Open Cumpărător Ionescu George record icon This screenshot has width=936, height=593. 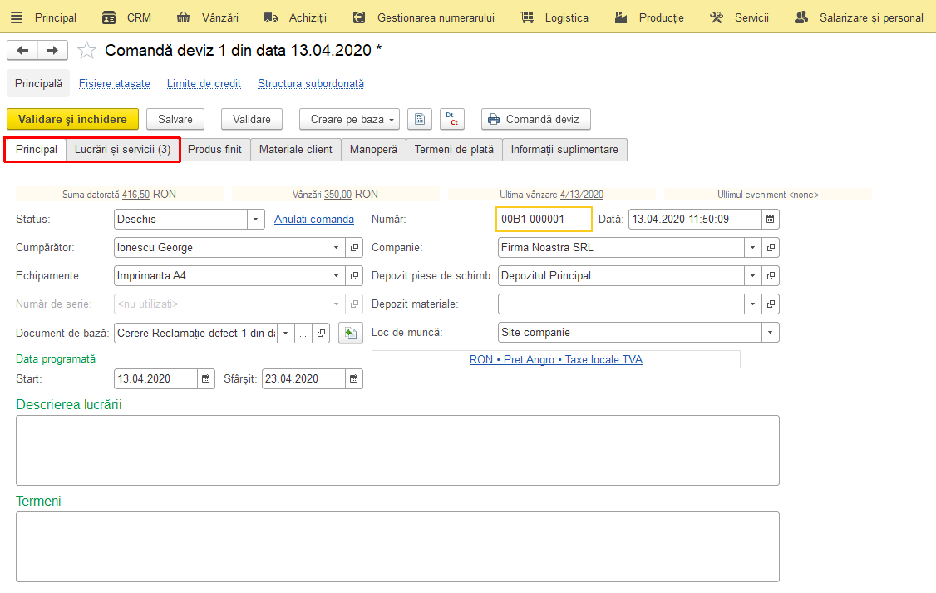coord(355,247)
